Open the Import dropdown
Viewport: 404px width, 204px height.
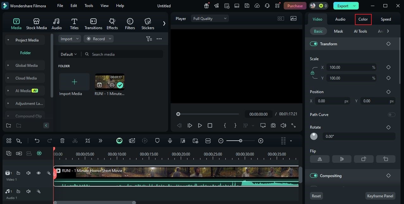[x=70, y=39]
